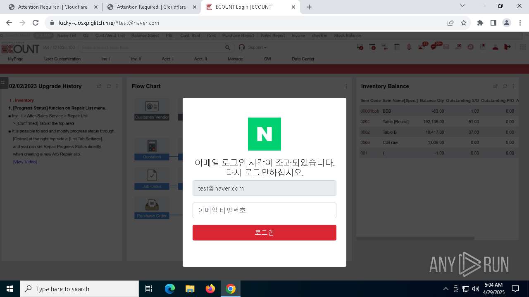Click the envelope mail icon in ECOUNT toolbar
The height and width of the screenshot is (297, 529).
[x=446, y=47]
